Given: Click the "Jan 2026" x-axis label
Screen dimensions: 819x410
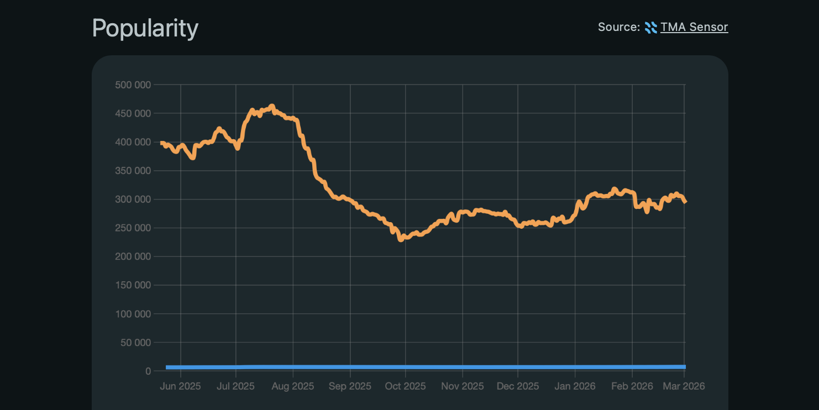Looking at the screenshot, I should click(x=575, y=386).
